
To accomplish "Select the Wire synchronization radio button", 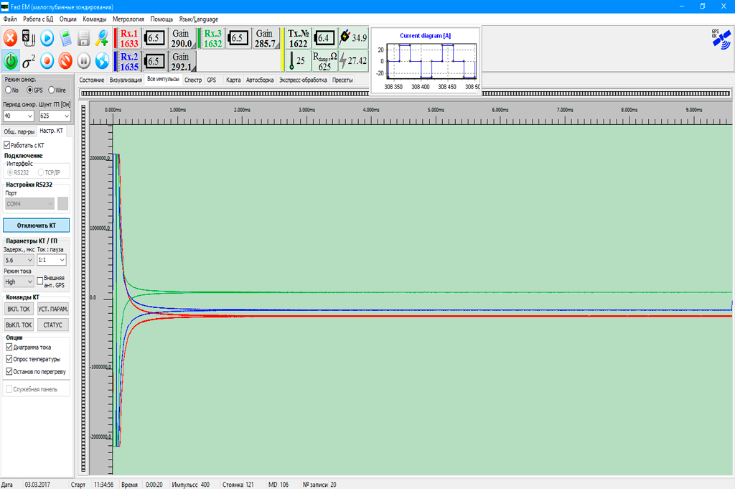I will click(x=52, y=90).
